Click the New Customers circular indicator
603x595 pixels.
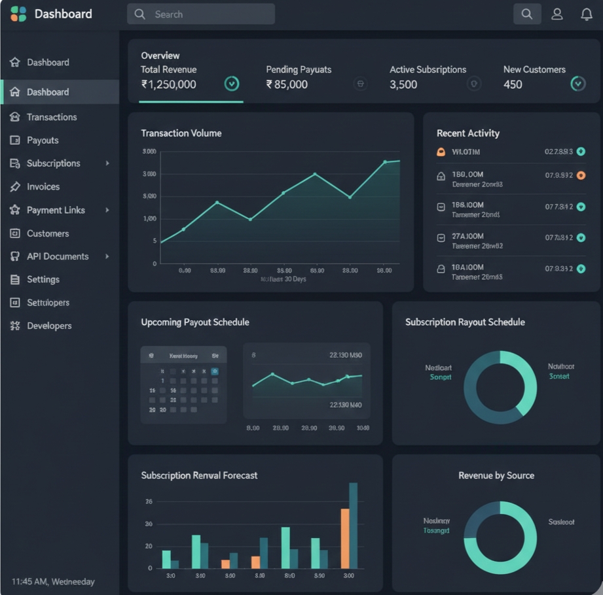coord(577,84)
